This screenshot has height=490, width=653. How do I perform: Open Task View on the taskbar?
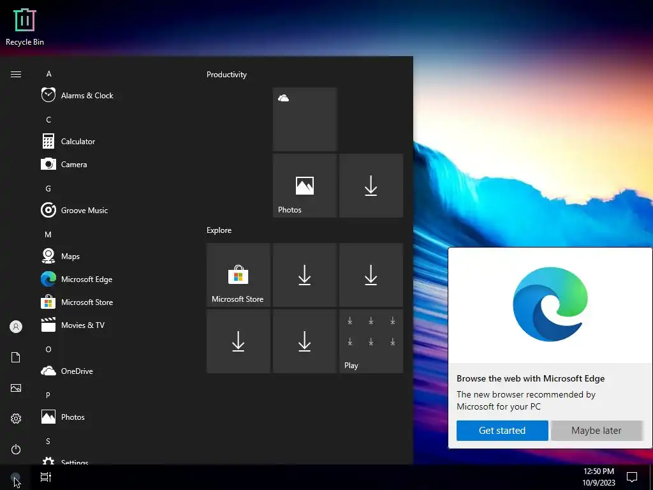[46, 477]
